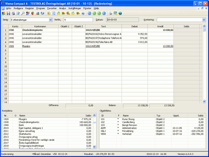
Task: Click the red book toolbar icon
Action: point(33,13)
